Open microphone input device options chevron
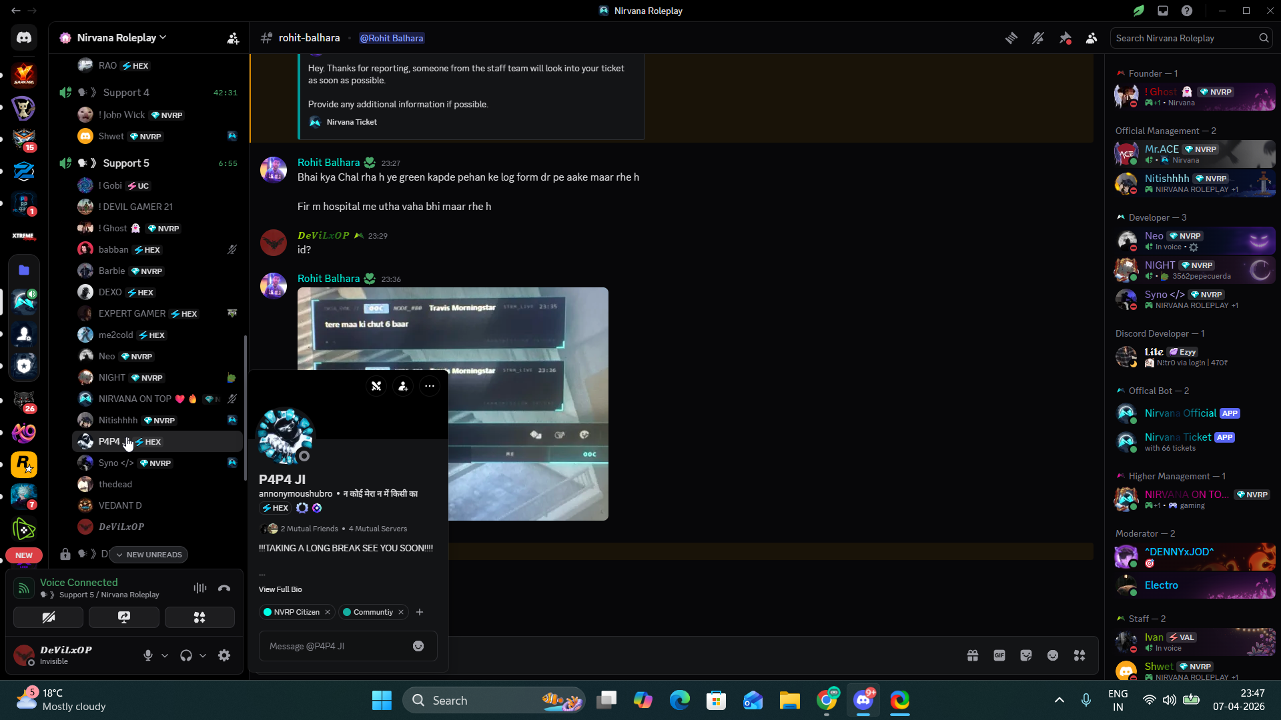Viewport: 1281px width, 720px height. pos(165,655)
